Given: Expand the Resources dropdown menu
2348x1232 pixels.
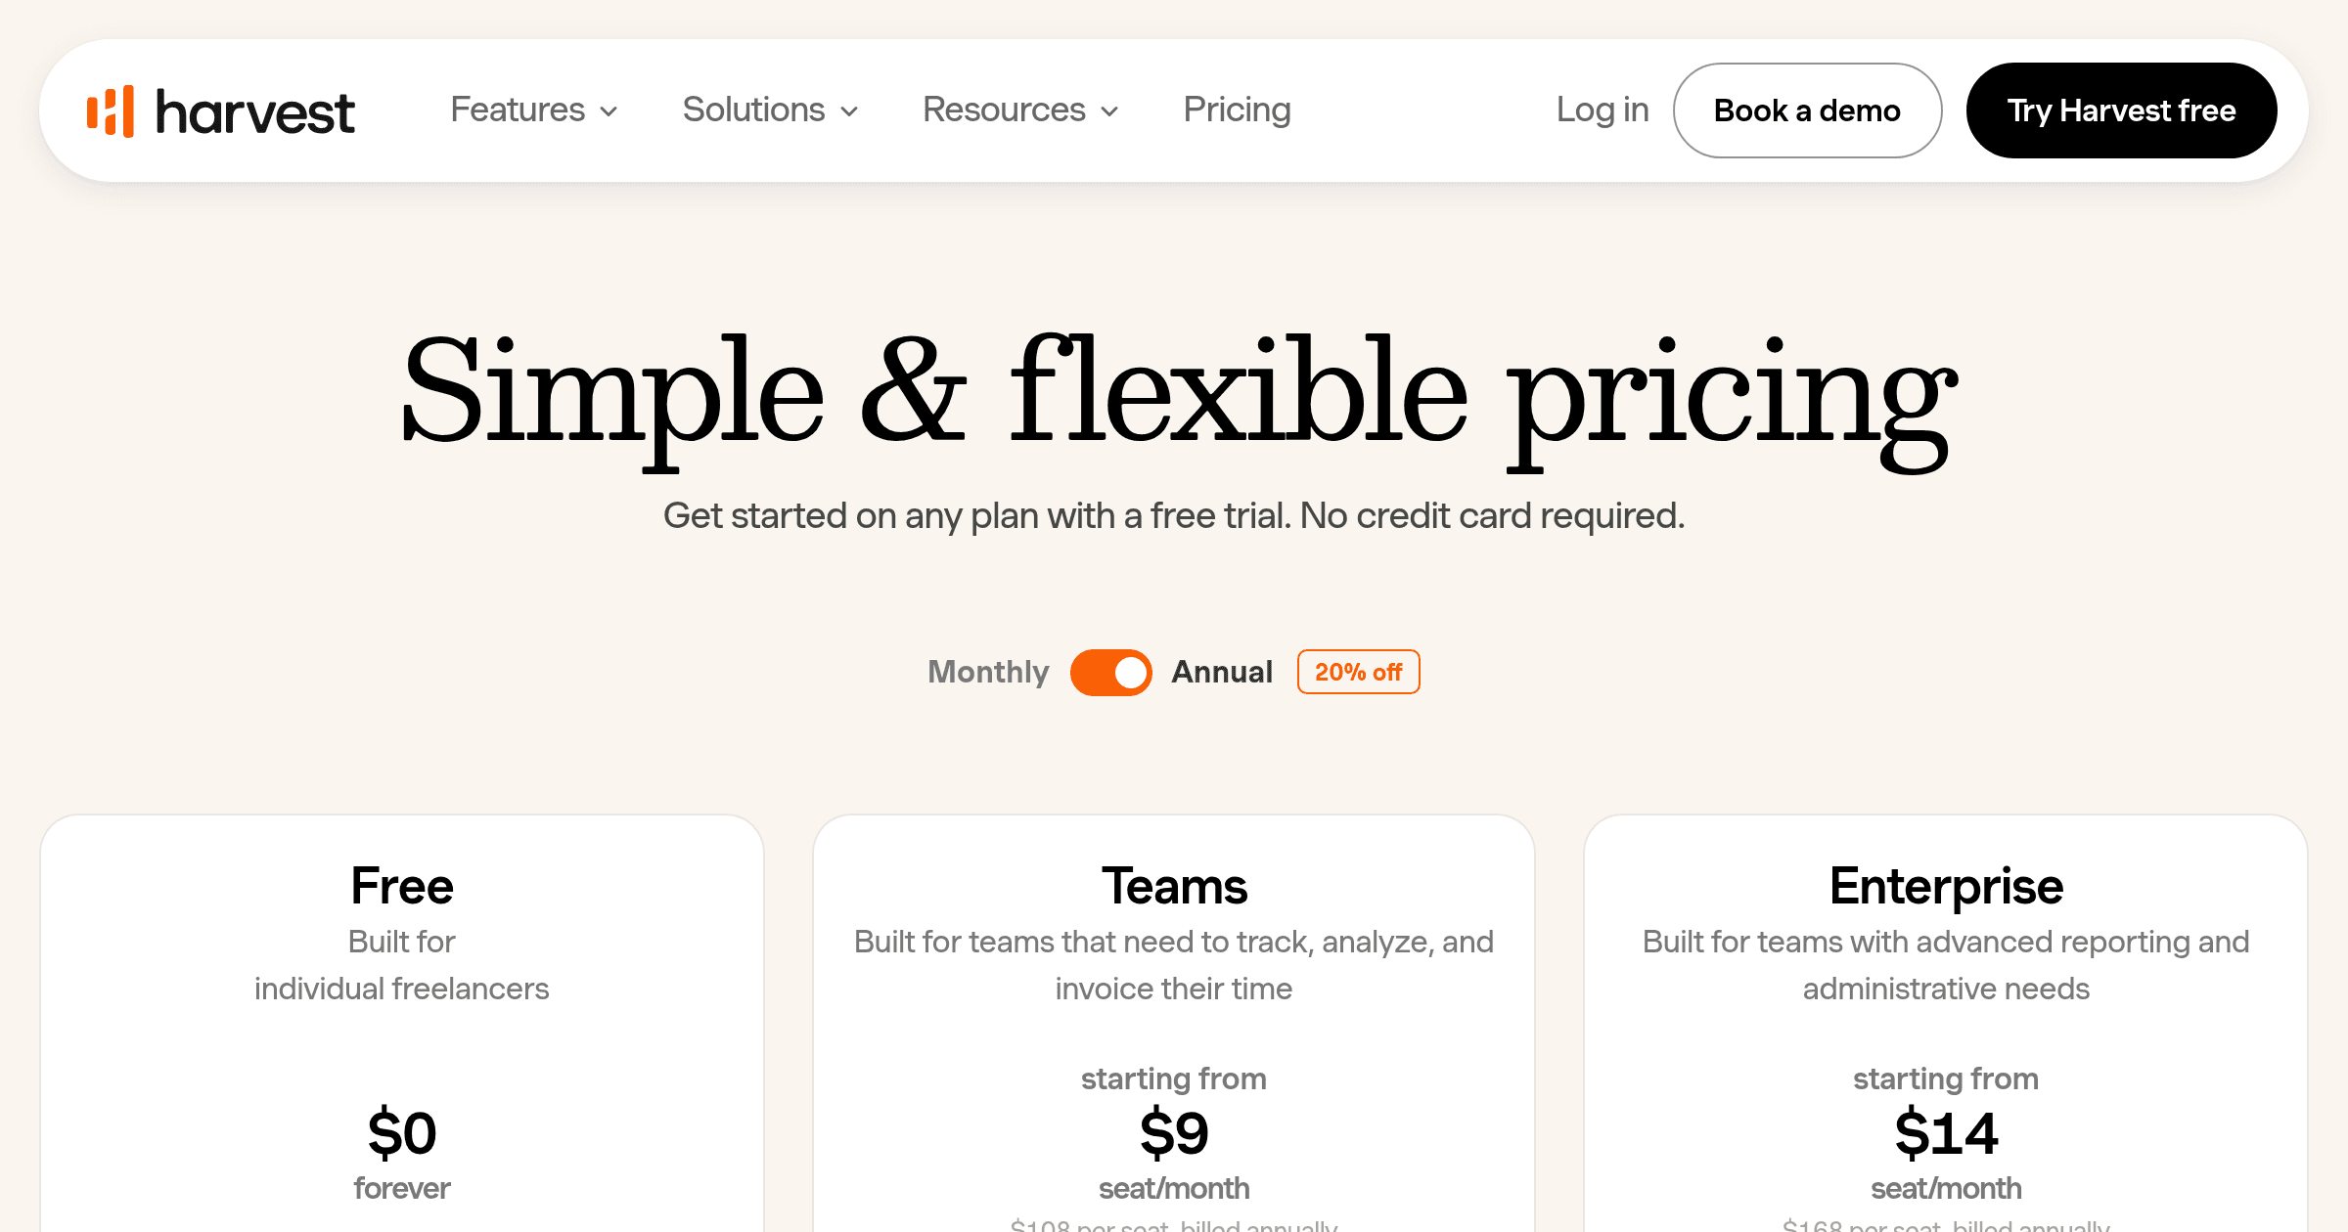Looking at the screenshot, I should click(1020, 110).
